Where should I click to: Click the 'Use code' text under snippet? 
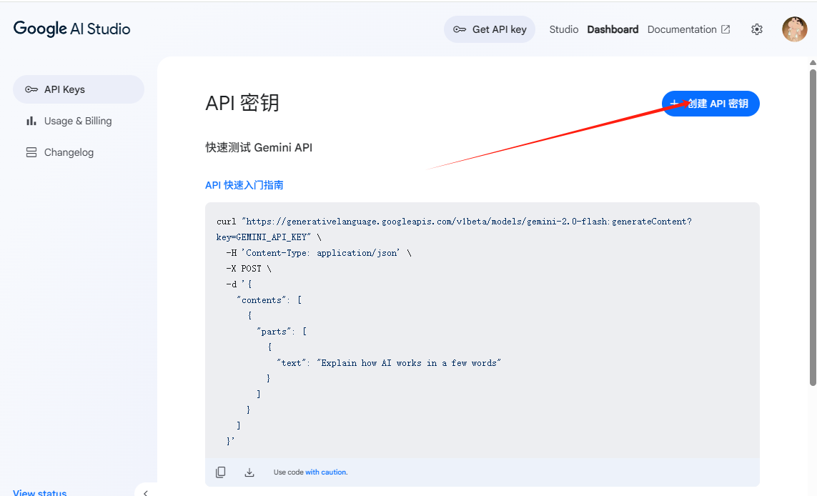coord(289,472)
